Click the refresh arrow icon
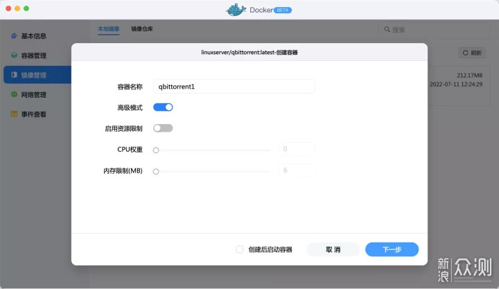499x289 pixels. [x=465, y=53]
